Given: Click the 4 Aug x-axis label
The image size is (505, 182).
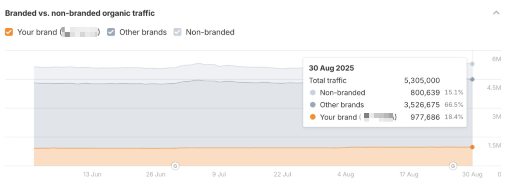Looking at the screenshot, I should point(346,175).
